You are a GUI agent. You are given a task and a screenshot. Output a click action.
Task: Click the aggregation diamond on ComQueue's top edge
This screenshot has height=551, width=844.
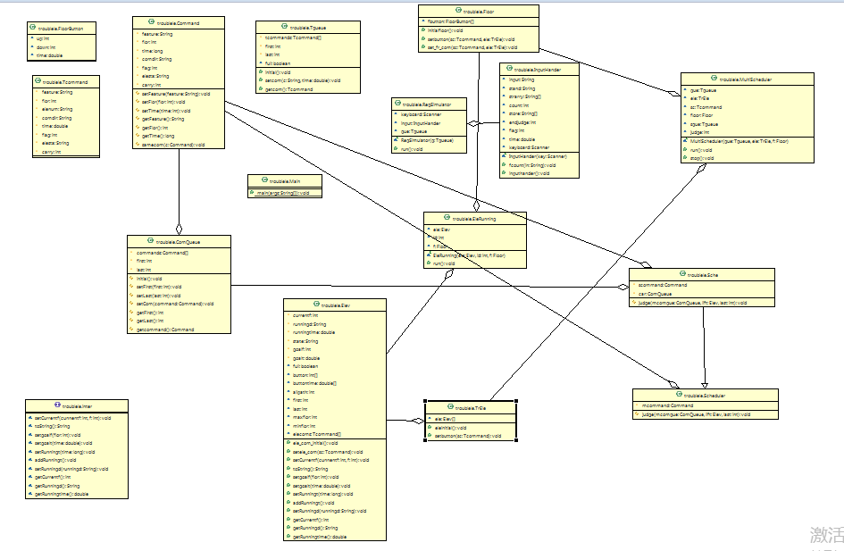pyautogui.click(x=180, y=229)
